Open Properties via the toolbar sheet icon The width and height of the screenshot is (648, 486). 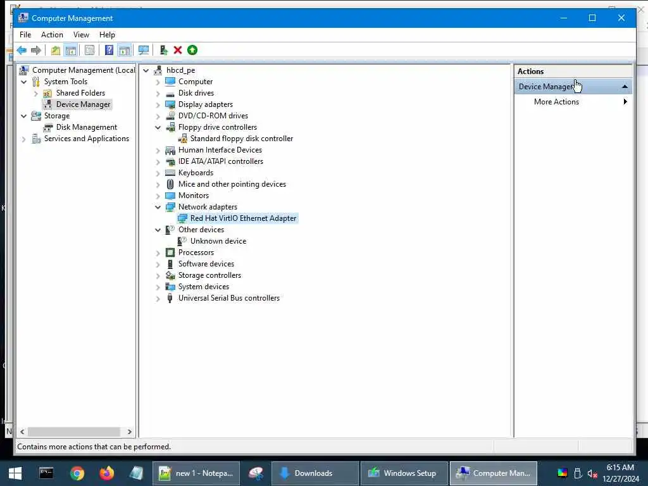tap(89, 51)
